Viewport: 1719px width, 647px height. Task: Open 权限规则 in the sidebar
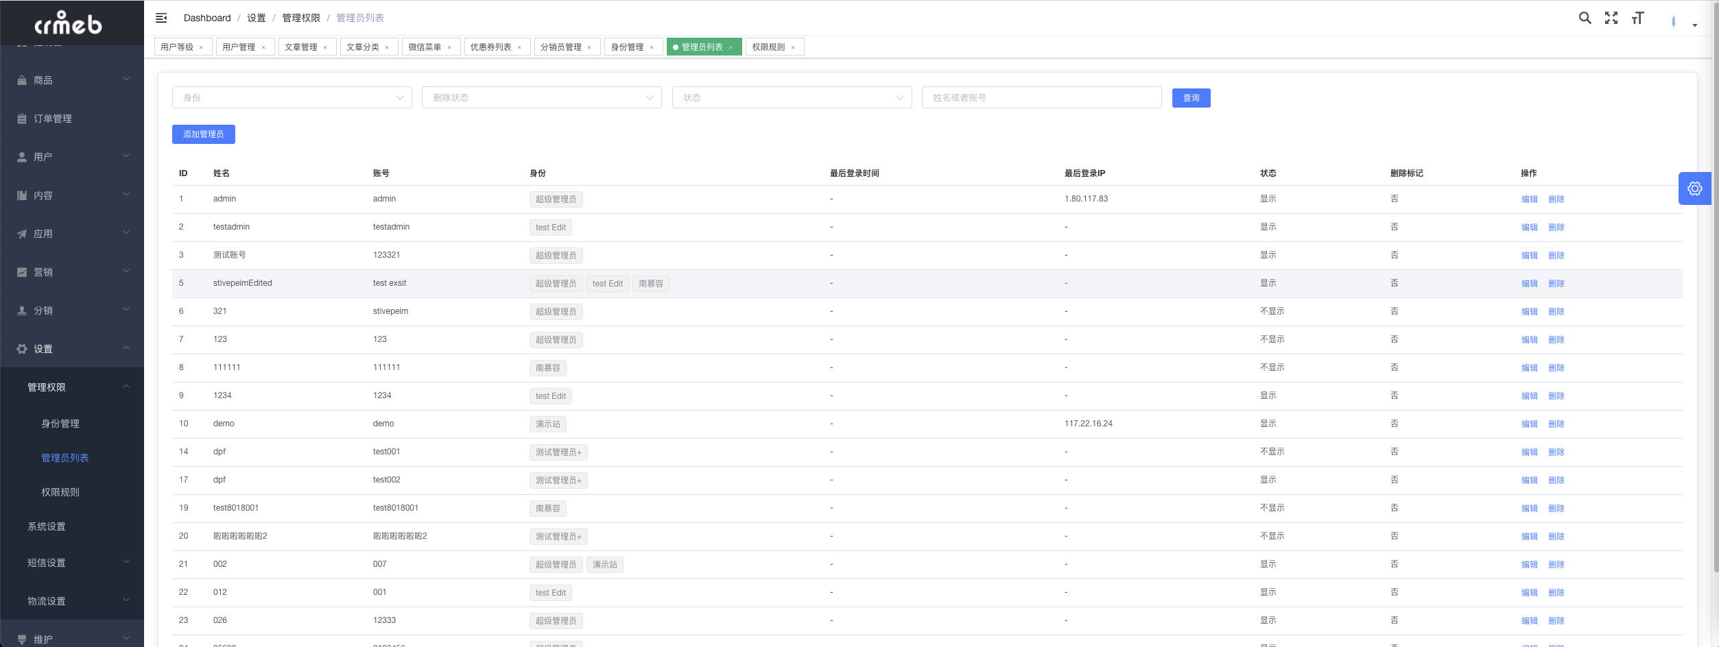tap(60, 492)
